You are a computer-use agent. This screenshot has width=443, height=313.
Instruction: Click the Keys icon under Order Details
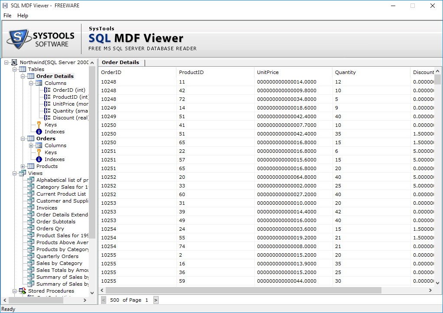tap(39, 125)
